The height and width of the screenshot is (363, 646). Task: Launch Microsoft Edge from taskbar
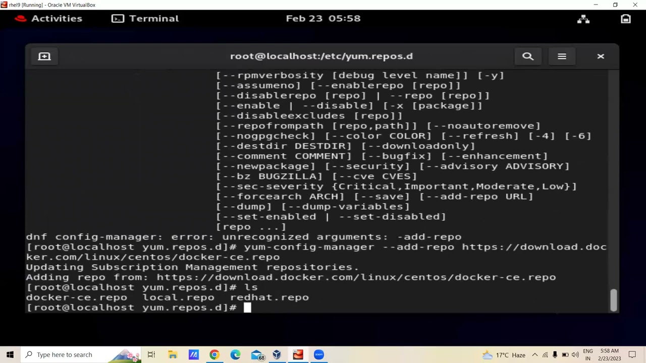pyautogui.click(x=236, y=354)
